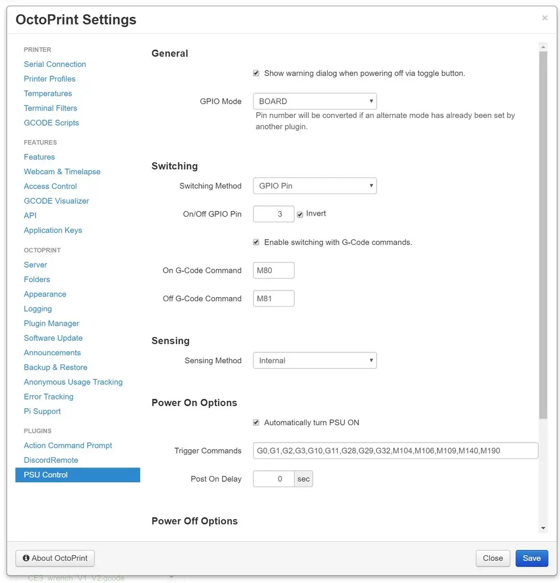Expand the Switching Method dropdown
The image size is (560, 583).
tap(315, 186)
